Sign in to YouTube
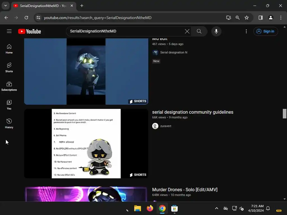 (266, 31)
